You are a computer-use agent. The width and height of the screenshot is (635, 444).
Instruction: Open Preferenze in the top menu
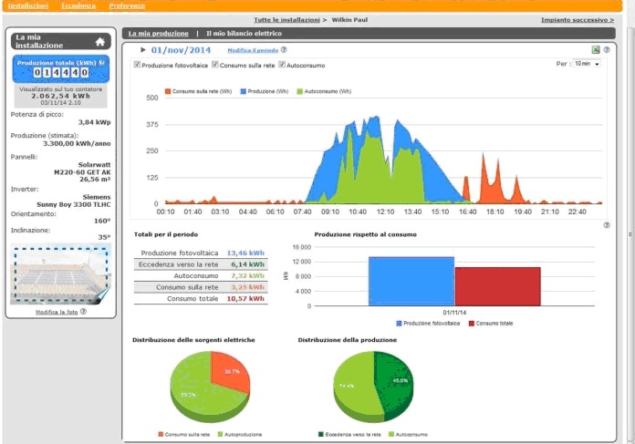pyautogui.click(x=127, y=6)
